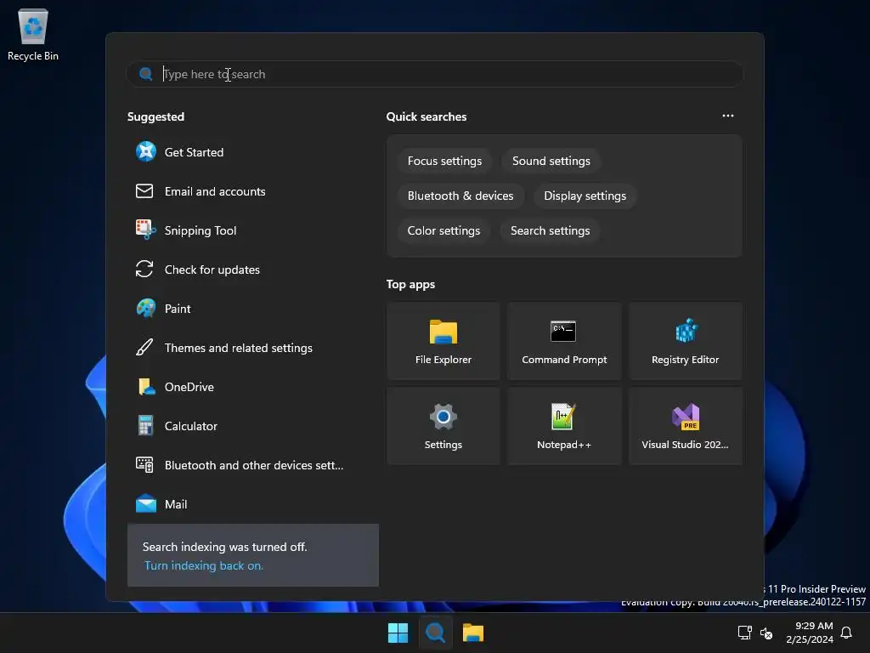The image size is (870, 653).
Task: Click the Calculator label
Action: coord(191,427)
